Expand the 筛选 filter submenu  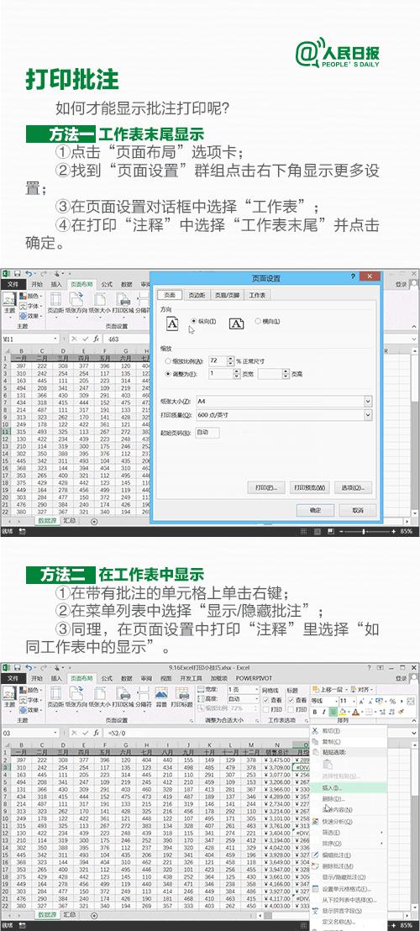[349, 833]
